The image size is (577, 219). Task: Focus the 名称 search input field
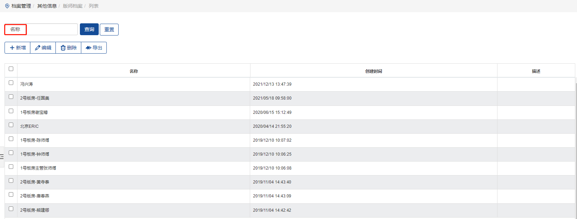click(52, 30)
